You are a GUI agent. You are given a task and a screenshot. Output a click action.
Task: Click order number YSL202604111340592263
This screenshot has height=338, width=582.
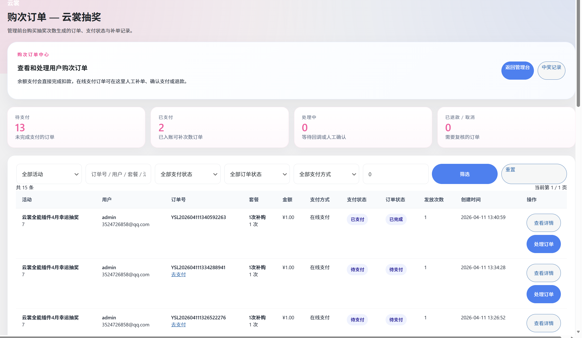coord(198,218)
